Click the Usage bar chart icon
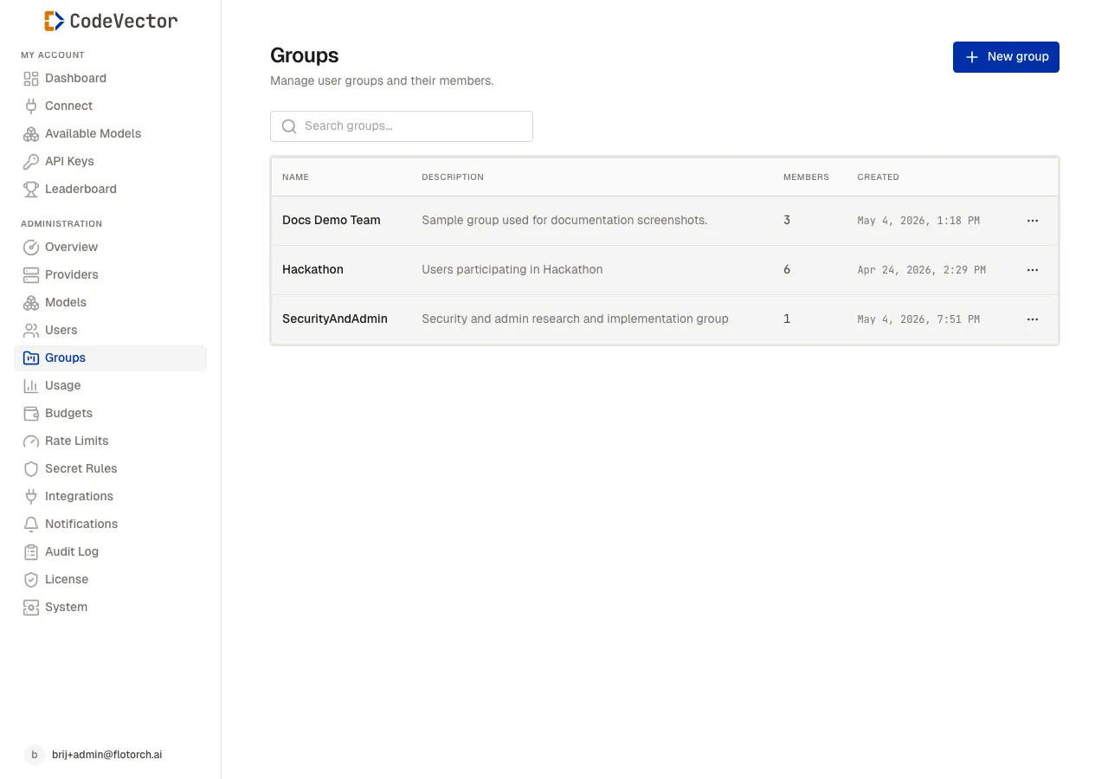 tap(31, 386)
